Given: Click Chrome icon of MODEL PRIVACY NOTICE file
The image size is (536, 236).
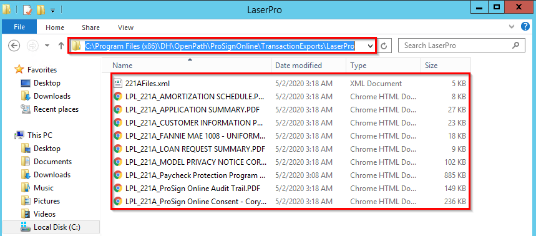Looking at the screenshot, I should 118,162.
